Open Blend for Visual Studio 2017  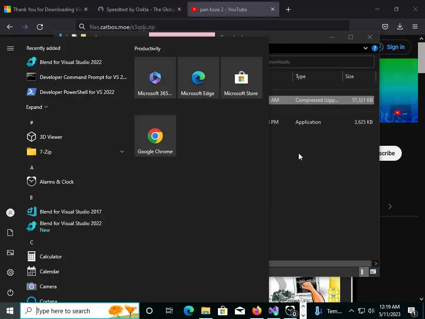point(77,211)
